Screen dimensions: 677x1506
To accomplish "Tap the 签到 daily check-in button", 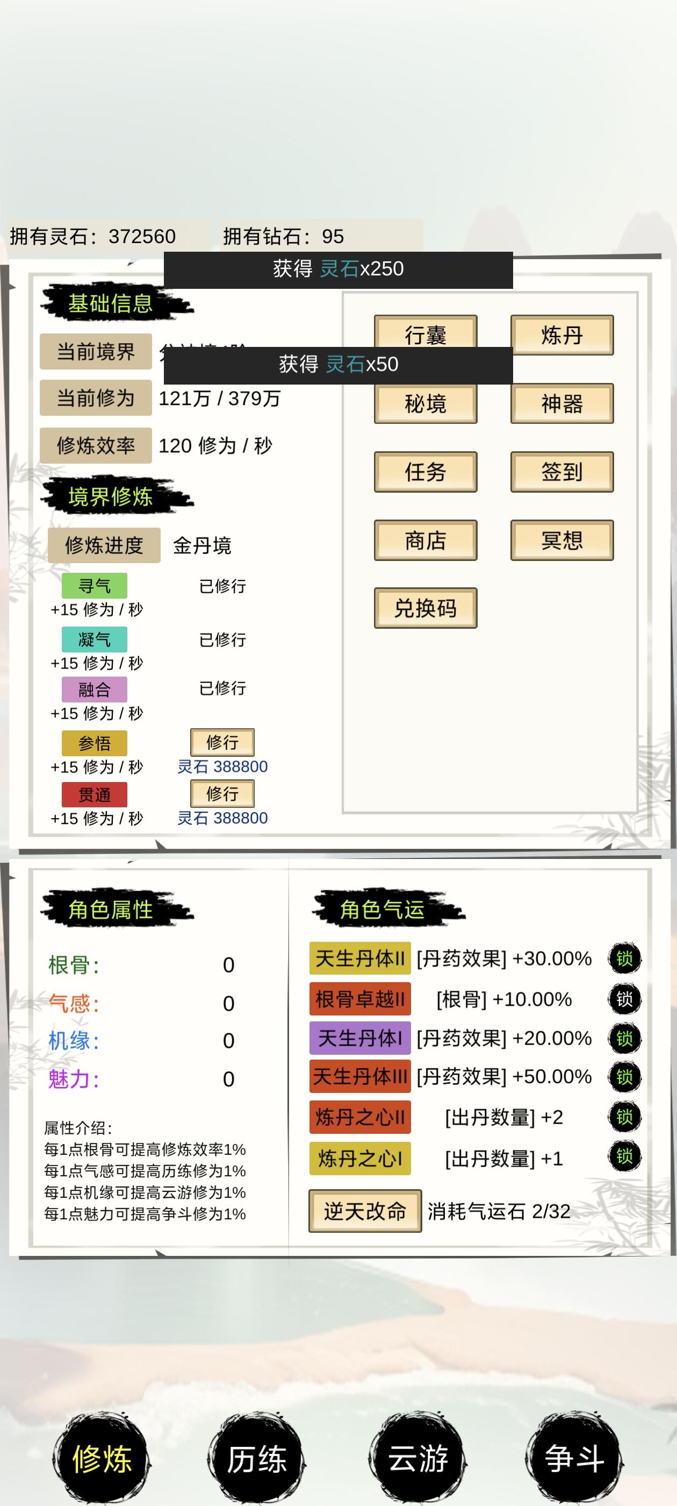I will point(562,472).
